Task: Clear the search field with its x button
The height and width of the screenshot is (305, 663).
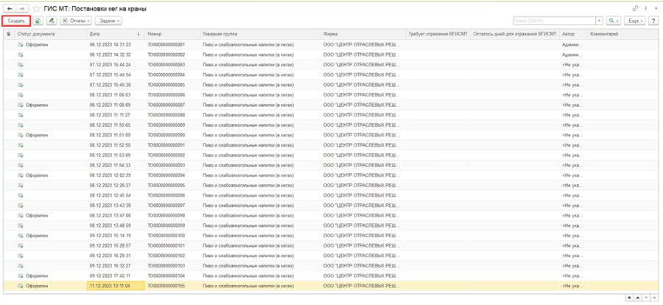Action: point(599,21)
